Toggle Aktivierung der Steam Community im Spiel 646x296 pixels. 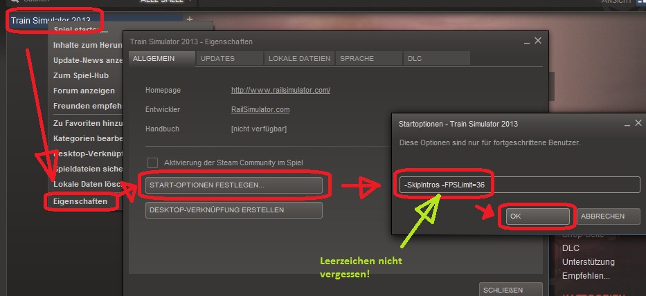(x=152, y=163)
